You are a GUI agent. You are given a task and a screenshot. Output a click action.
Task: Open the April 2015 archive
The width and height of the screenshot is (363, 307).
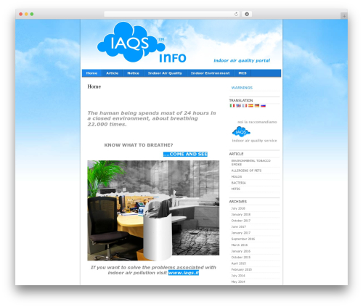(239, 263)
